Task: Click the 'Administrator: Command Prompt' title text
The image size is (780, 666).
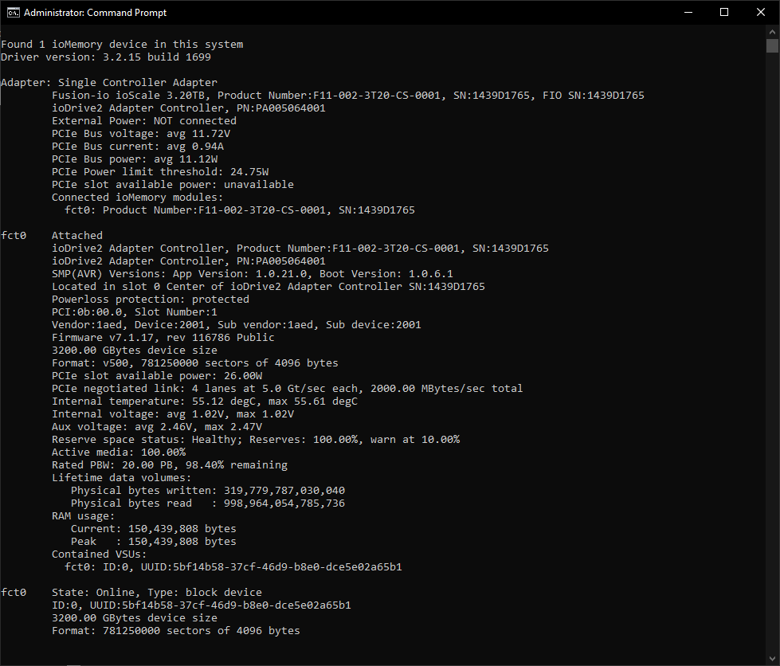Action: pos(95,13)
